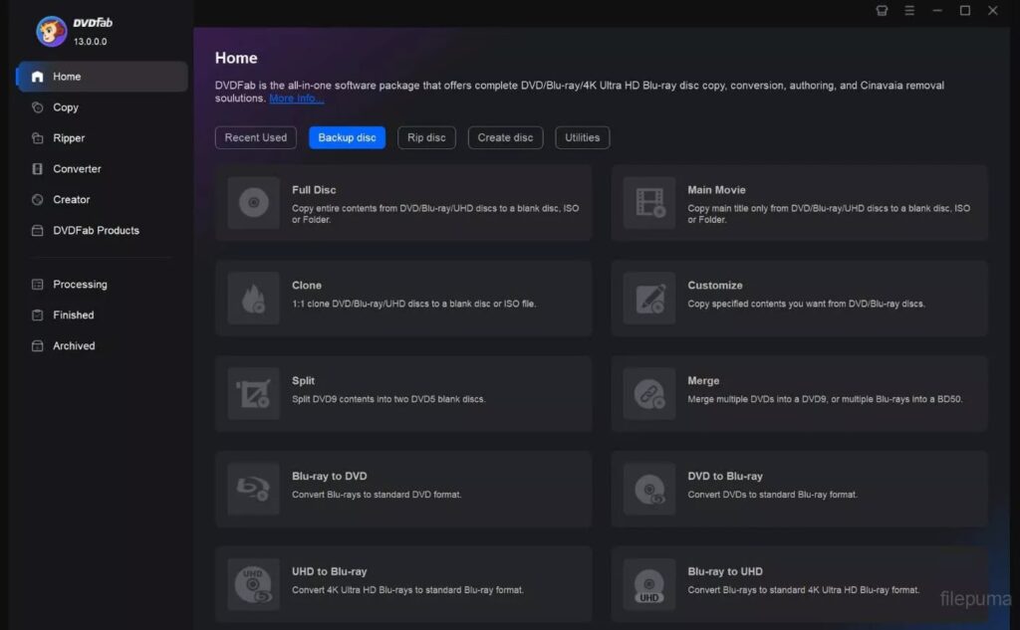
Task: Click the Blu-ray to DVD disc icon
Action: coord(252,489)
